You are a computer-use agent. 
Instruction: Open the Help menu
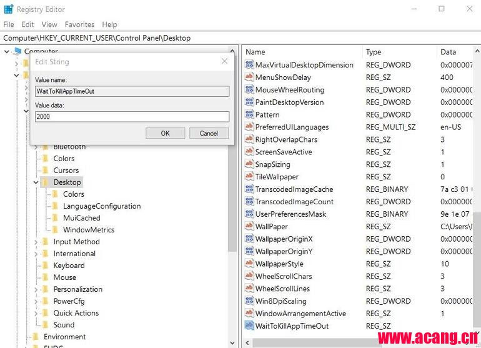pos(109,24)
